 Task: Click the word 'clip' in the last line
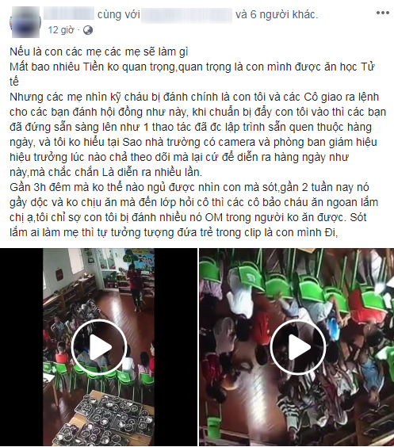click(x=253, y=233)
